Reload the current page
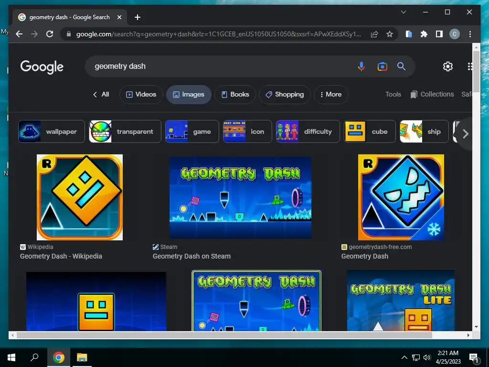The image size is (489, 367). pos(50,34)
